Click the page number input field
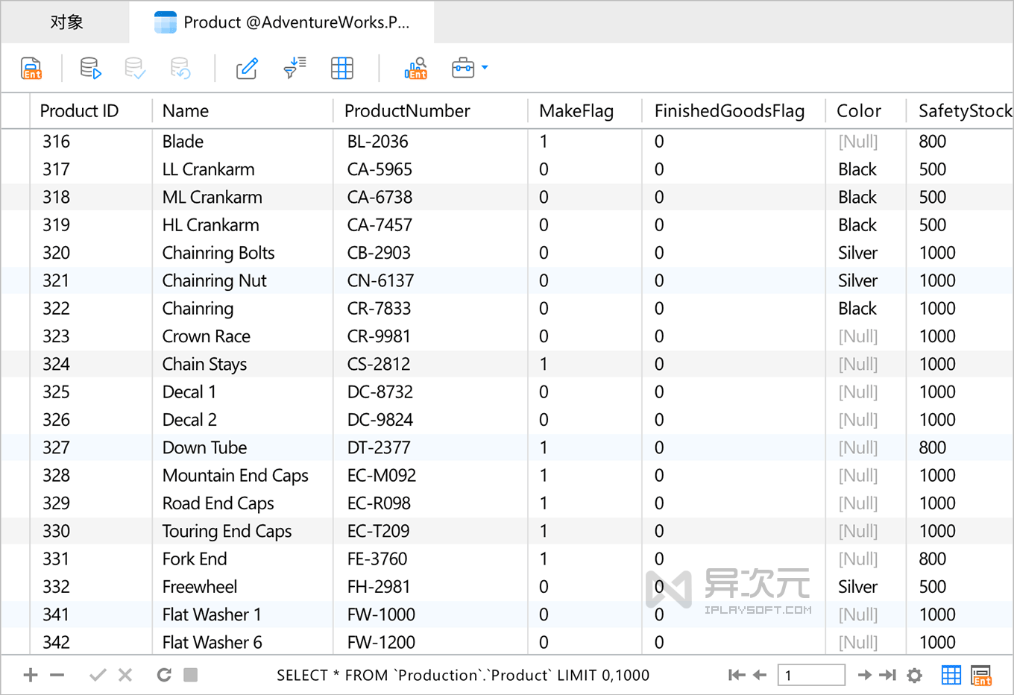 point(811,675)
